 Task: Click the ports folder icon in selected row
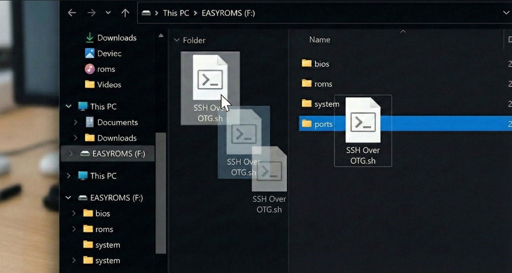307,124
